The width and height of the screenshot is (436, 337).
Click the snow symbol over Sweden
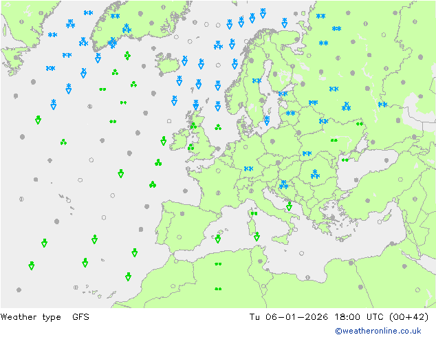coord(257,80)
